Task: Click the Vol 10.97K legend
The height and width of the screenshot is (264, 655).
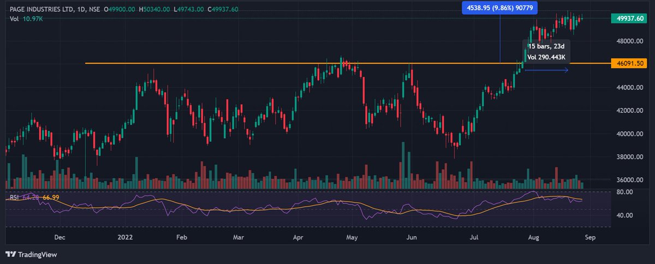Action: pos(26,19)
